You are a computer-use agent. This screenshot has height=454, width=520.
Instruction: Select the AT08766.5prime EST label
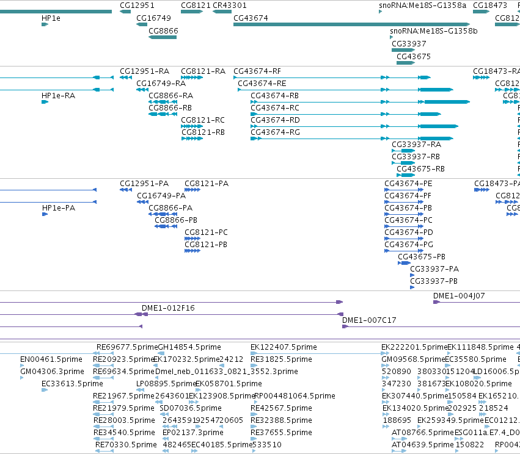pos(422,433)
